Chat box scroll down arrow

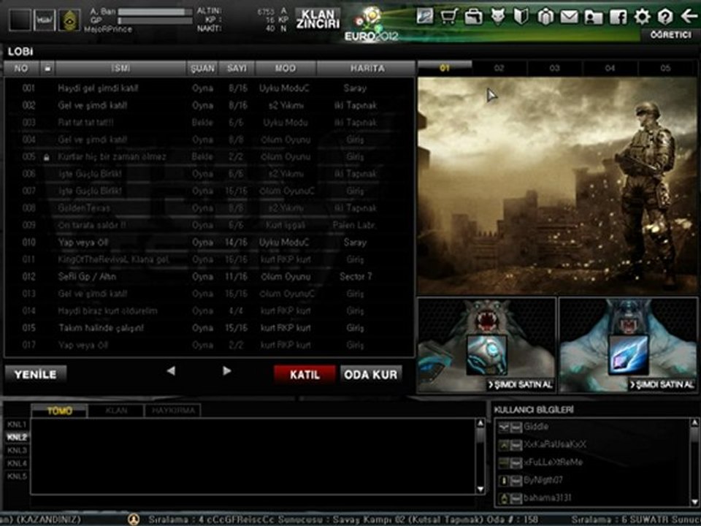[x=480, y=489]
